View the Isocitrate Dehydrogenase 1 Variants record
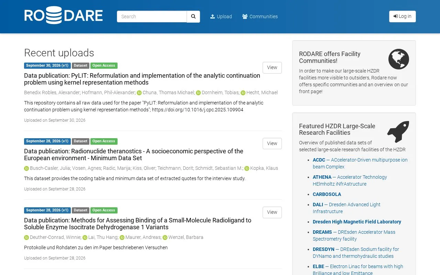Screen dimensions: 440x275 pos(272,212)
